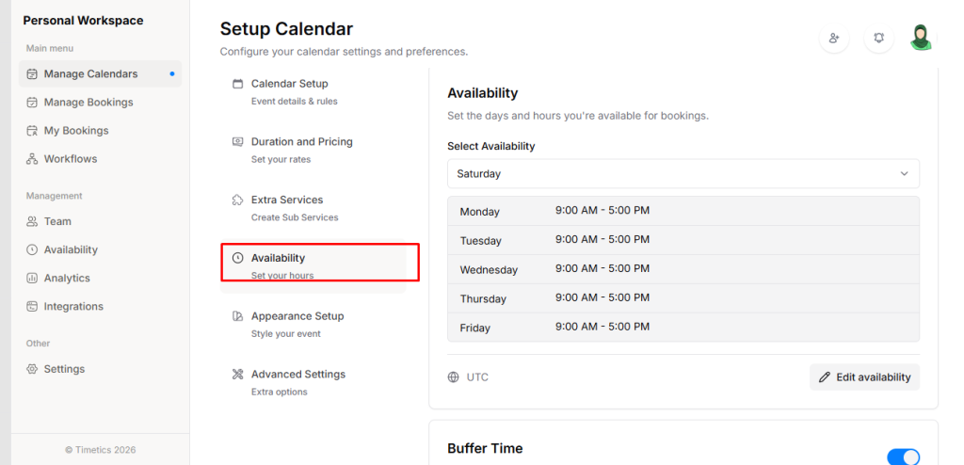964x465 pixels.
Task: Click the Calendar Setup calendar icon
Action: (x=238, y=84)
